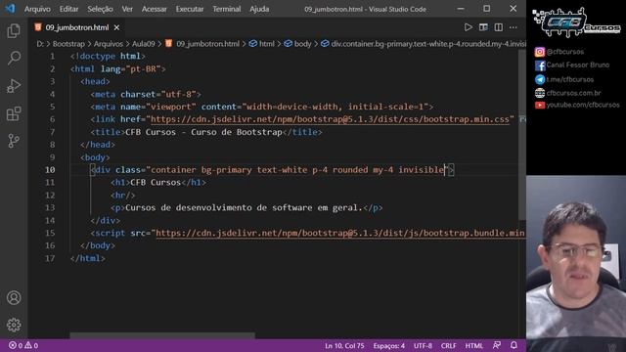626x352 pixels.
Task: Follow the bootstrap.bundle script CDN link
Action: tap(340, 233)
